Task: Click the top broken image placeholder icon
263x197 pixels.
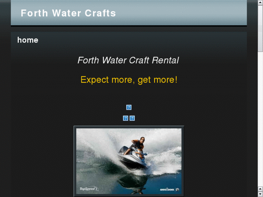Action: point(129,107)
